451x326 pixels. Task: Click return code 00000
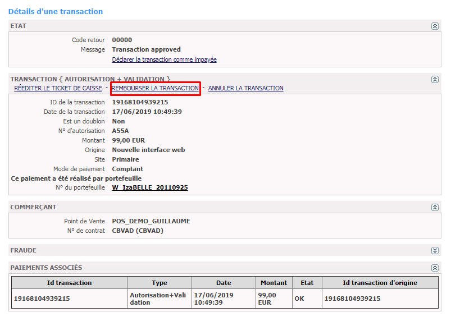(122, 40)
